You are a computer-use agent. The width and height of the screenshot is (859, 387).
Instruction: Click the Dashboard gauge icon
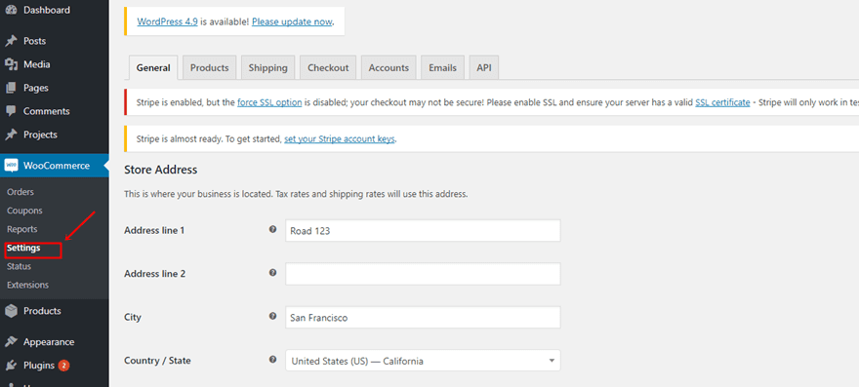point(11,10)
